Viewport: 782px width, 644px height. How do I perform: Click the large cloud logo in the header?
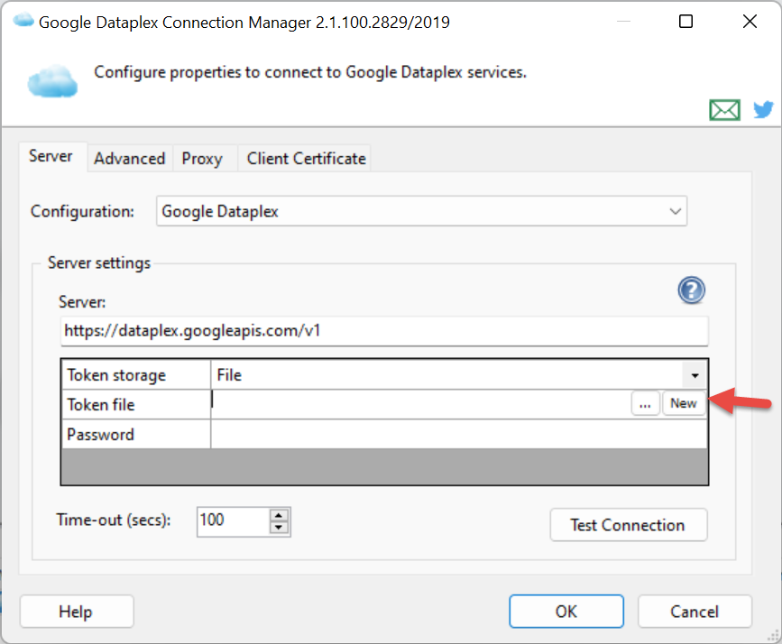tap(52, 81)
